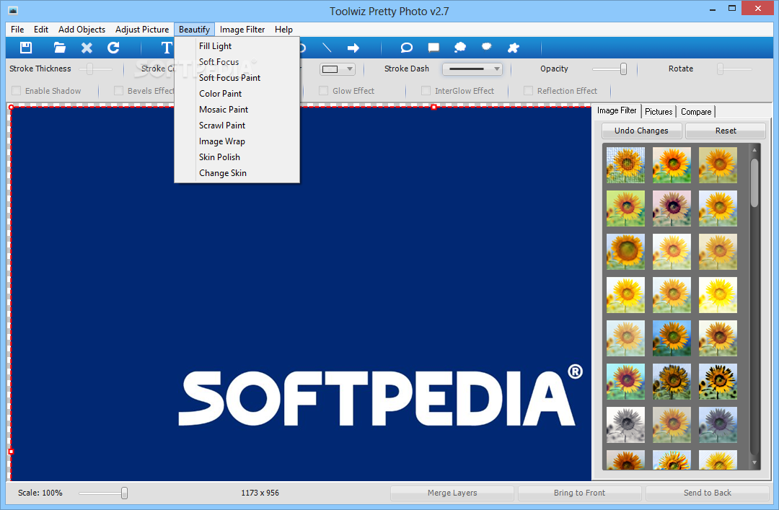Screen dimensions: 779x510
Task: Tick the Glow Effect checkbox
Action: (323, 90)
